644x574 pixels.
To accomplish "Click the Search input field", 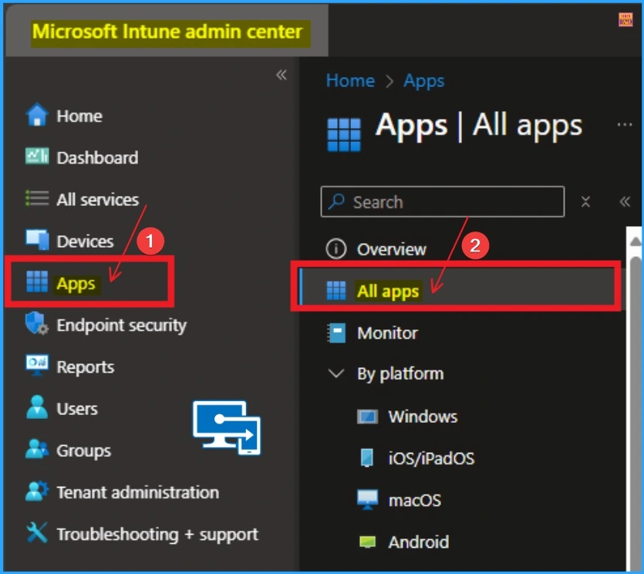I will click(x=443, y=201).
